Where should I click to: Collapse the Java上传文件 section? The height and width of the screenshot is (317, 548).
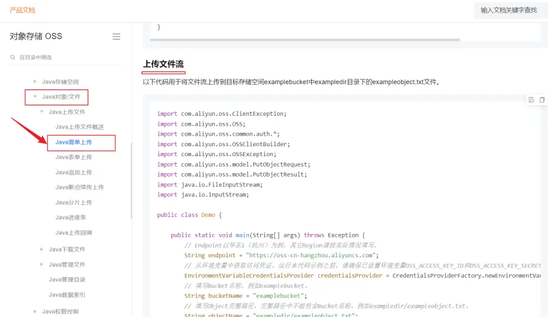(42, 112)
